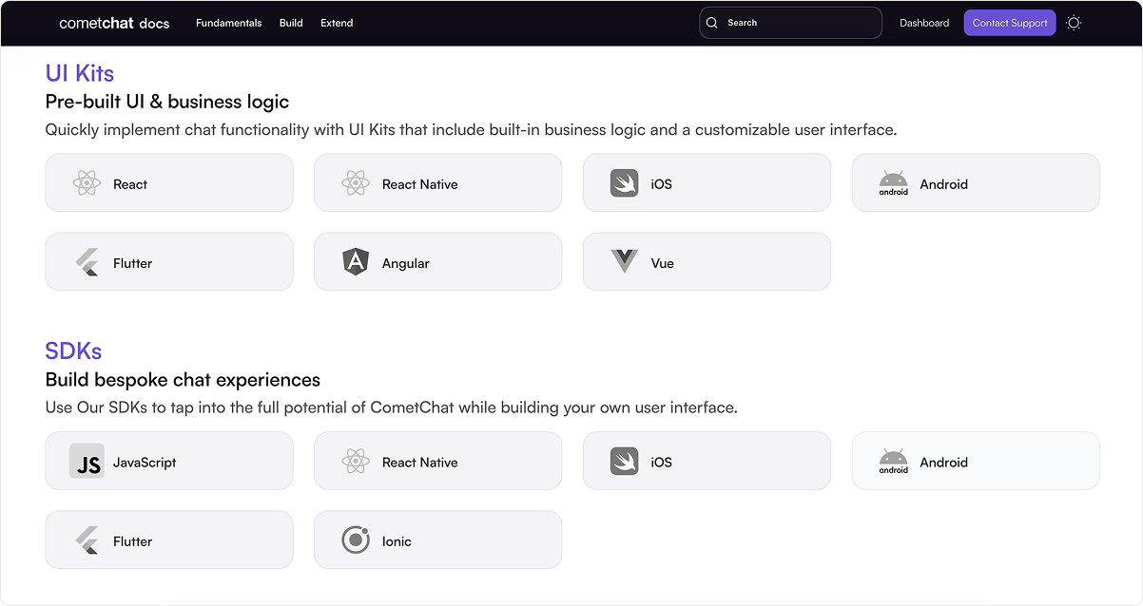
Task: Open the Build menu
Action: tap(291, 23)
